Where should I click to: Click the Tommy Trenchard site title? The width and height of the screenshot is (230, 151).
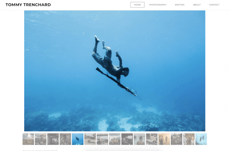click(28, 5)
